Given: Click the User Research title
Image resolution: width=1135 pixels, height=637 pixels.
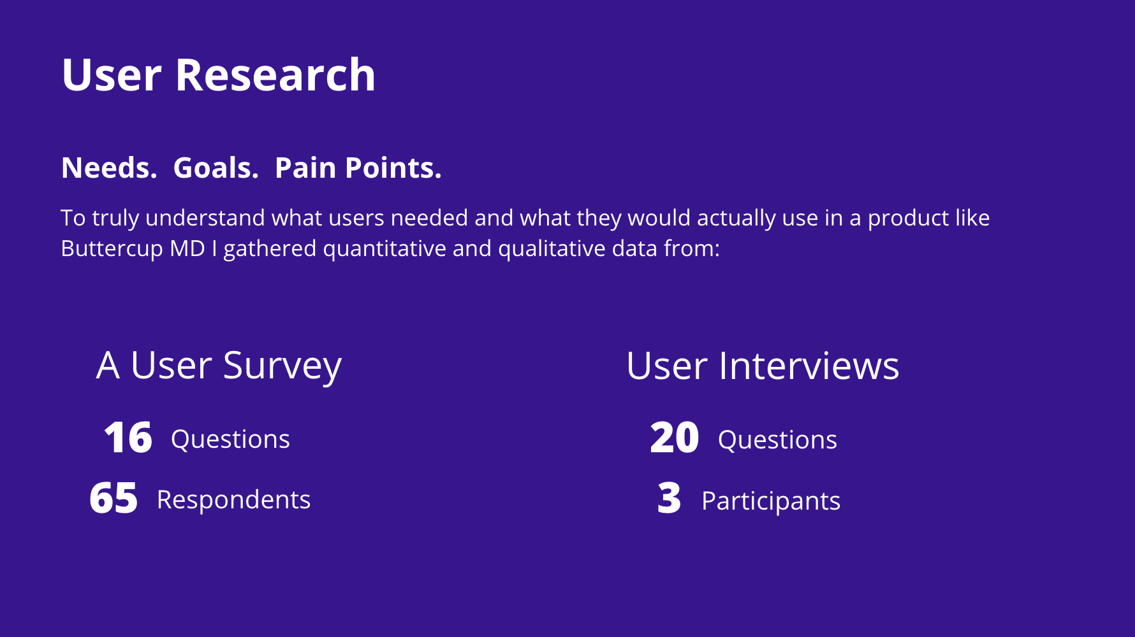Looking at the screenshot, I should click(219, 75).
